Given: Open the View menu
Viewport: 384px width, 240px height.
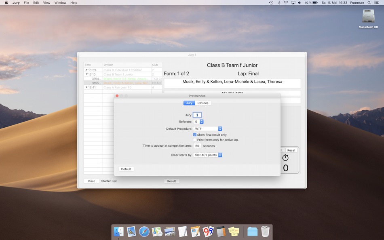Looking at the screenshot, I should 46,2.
